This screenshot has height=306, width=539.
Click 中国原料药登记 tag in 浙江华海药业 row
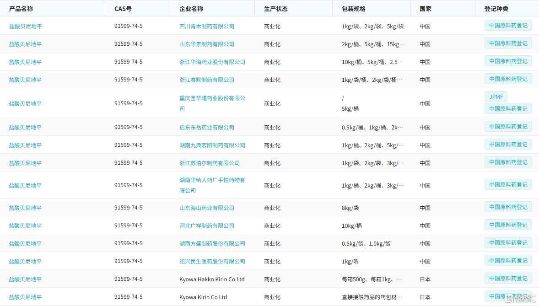(x=508, y=61)
